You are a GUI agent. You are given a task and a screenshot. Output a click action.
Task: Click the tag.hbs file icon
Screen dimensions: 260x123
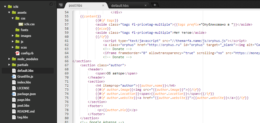(14, 117)
